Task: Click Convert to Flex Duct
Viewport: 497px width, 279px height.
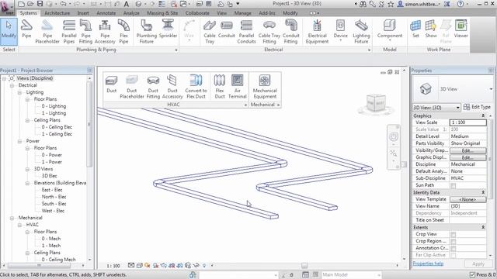Action: pos(196,87)
